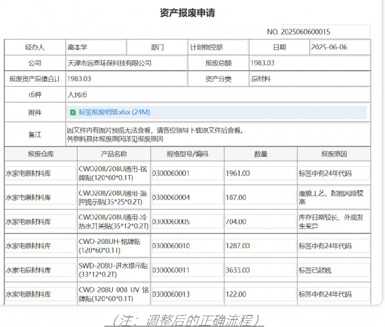
Task: Click the 报废资产原值合计 value field
Action: point(126,79)
